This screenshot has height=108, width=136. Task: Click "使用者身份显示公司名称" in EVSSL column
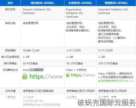(112, 91)
